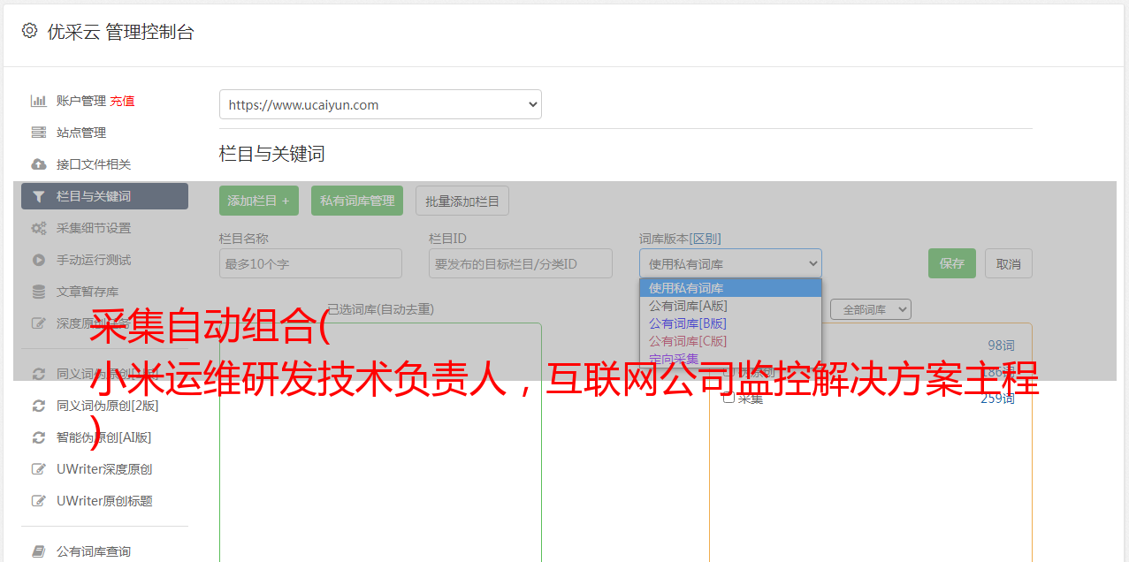
Task: Choose 公有词库[A版] option
Action: 730,306
